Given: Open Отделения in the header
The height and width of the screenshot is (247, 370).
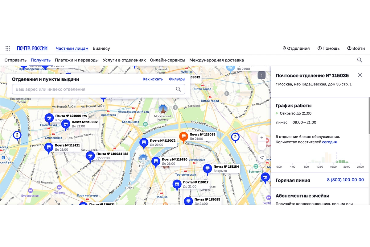Looking at the screenshot, I should [296, 48].
